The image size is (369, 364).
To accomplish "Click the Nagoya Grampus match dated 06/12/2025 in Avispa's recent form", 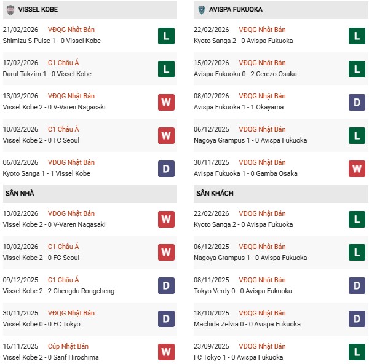I will click(x=249, y=140).
